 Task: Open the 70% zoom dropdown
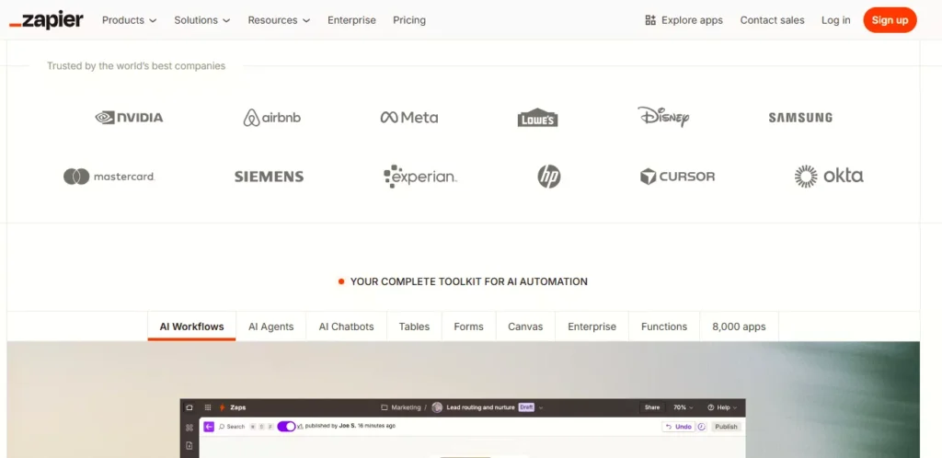pyautogui.click(x=683, y=407)
